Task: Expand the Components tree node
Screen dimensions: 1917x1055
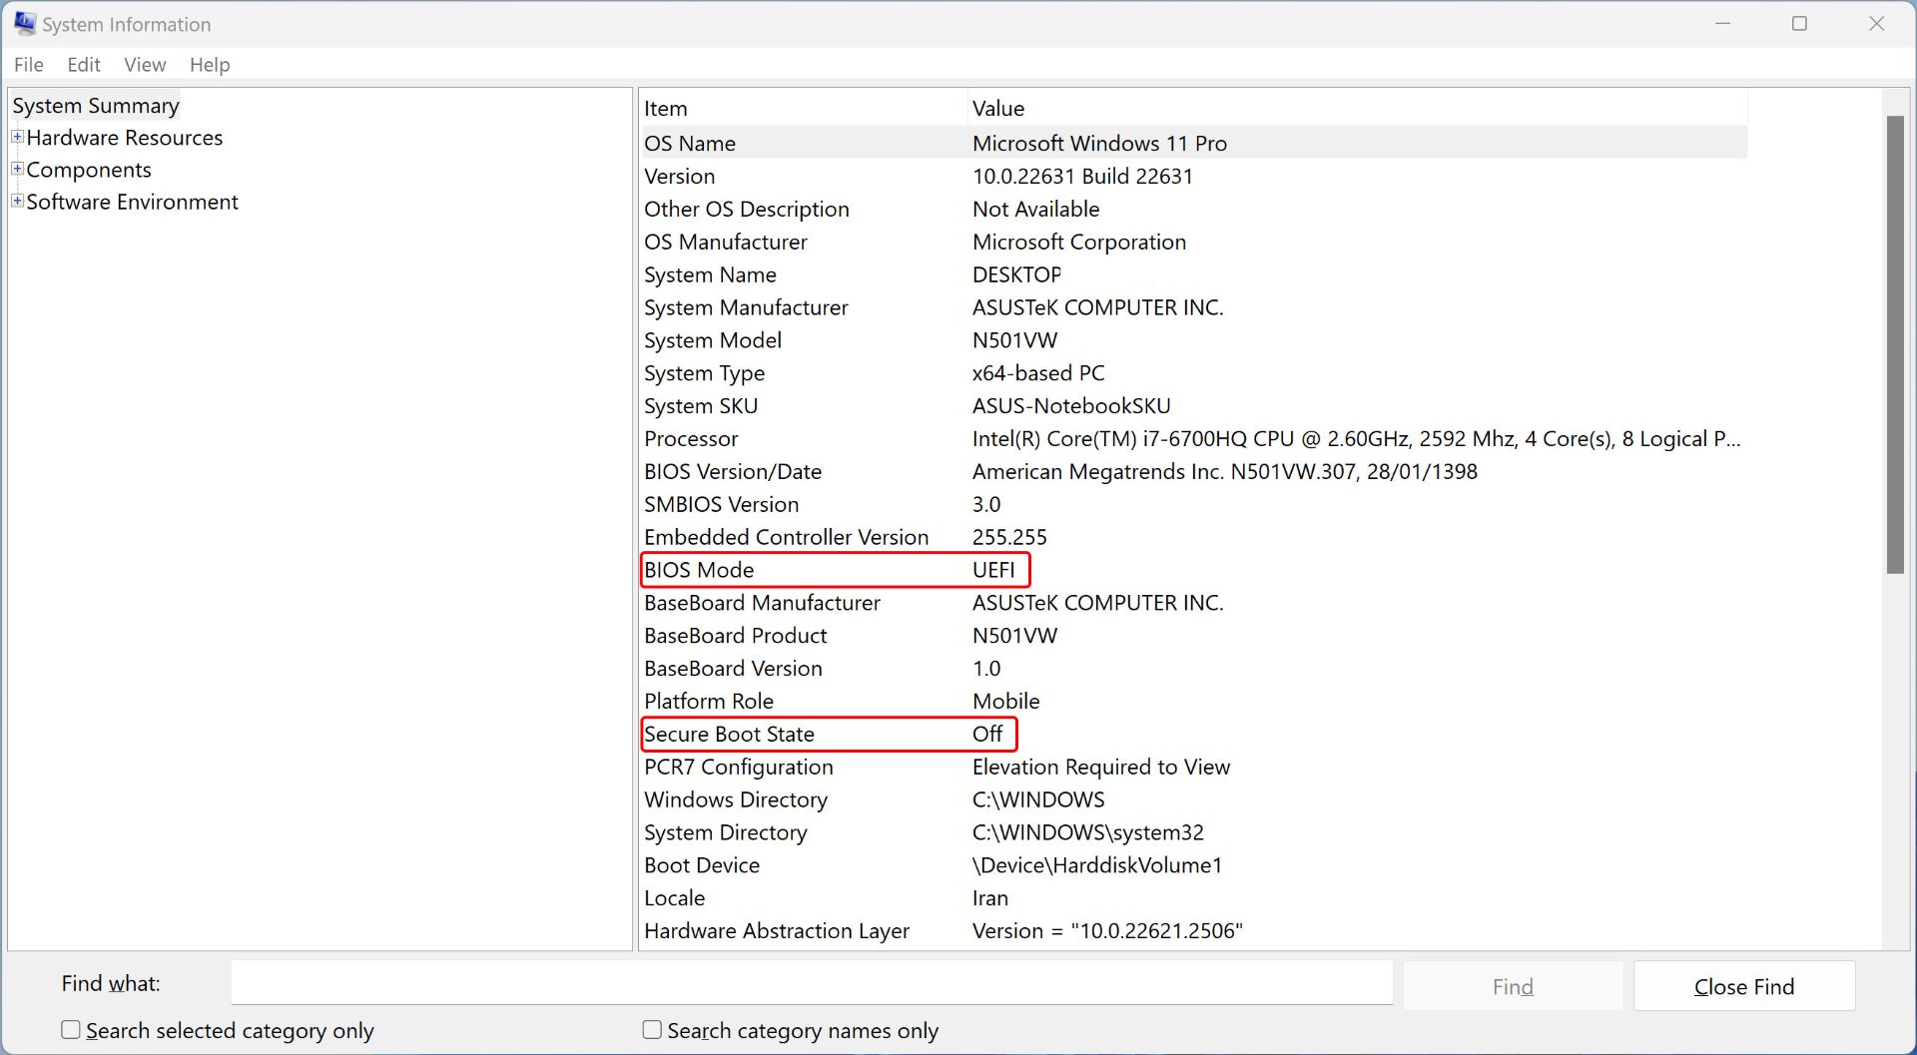Action: pyautogui.click(x=16, y=170)
